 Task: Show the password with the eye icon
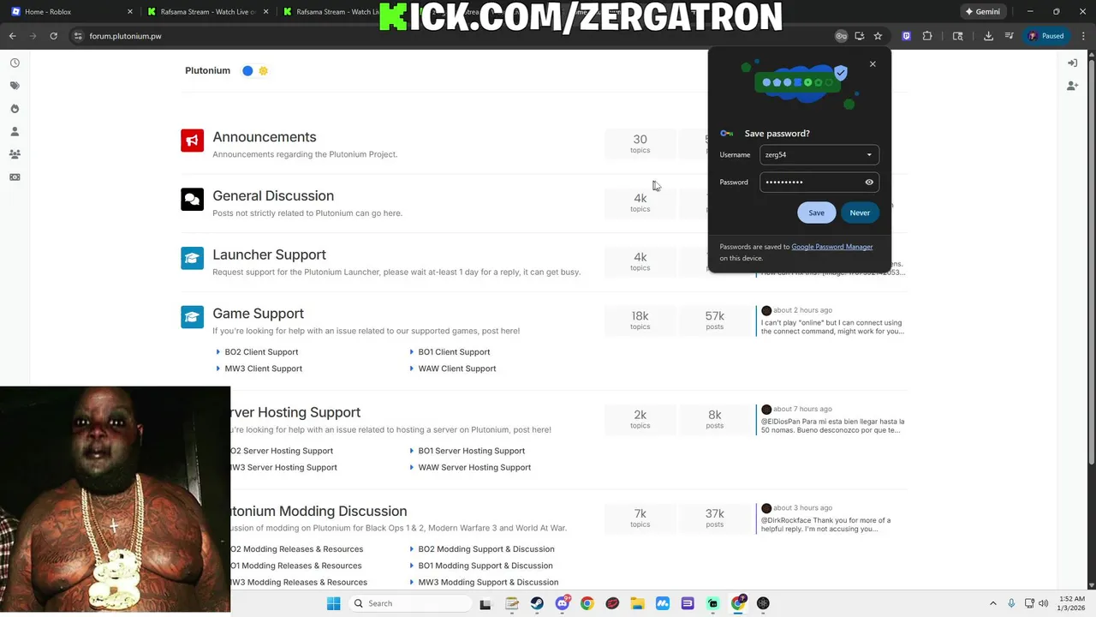869,182
